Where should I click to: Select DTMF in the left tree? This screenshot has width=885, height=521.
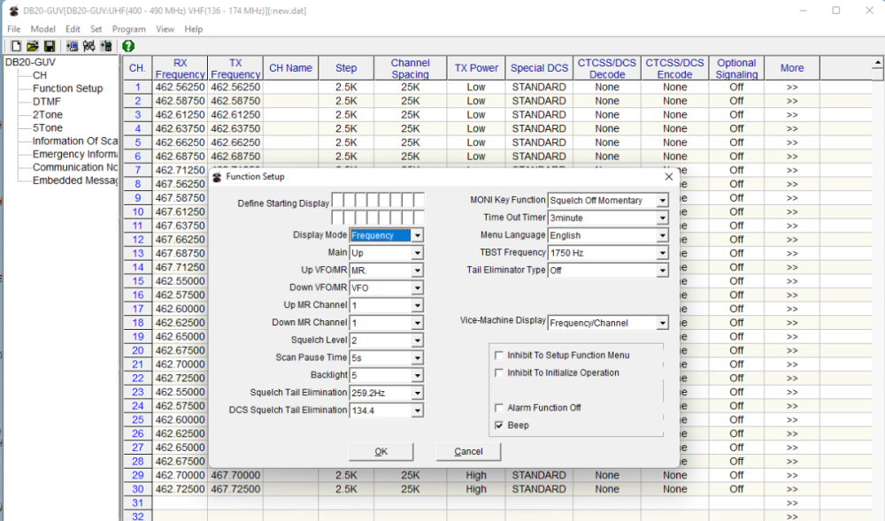(x=47, y=102)
